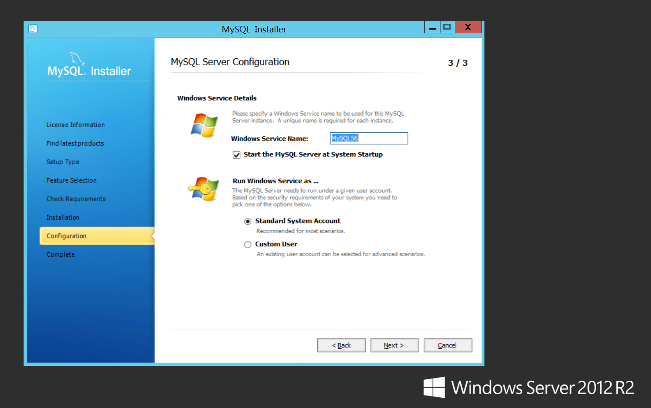Click the 3 / 3 page indicator
Image resolution: width=651 pixels, height=408 pixels.
458,63
